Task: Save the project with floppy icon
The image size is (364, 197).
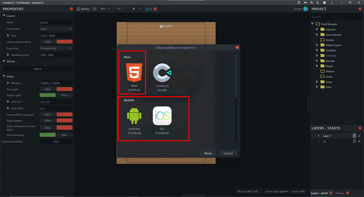Action: (x=95, y=9)
